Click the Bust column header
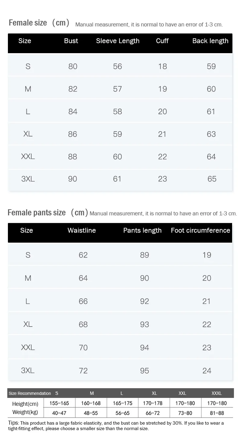This screenshot has height=438, width=240. 71,41
